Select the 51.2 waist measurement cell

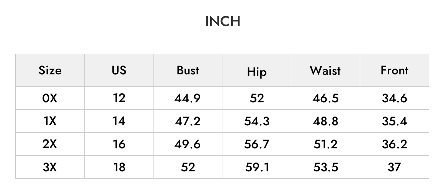pos(326,144)
